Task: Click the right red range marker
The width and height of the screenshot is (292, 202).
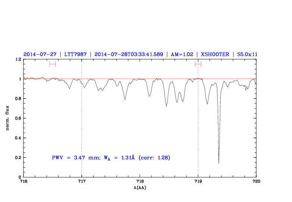Action: (198, 64)
